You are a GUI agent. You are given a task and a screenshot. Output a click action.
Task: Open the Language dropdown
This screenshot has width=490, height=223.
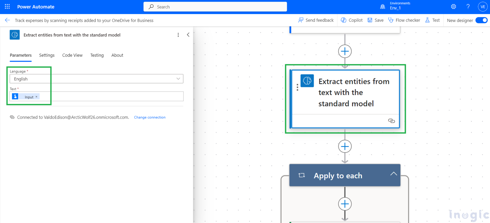[x=178, y=78]
